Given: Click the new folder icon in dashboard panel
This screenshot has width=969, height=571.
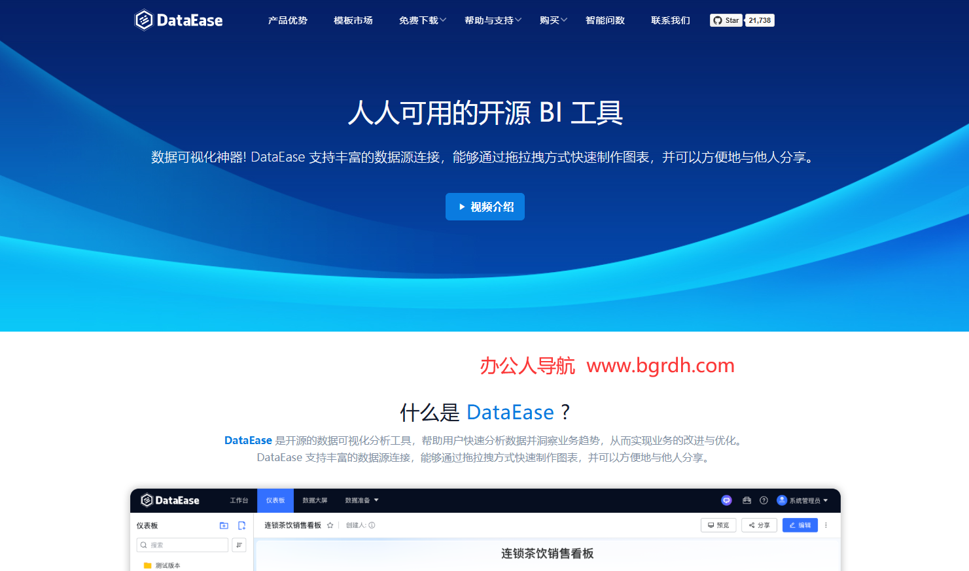Looking at the screenshot, I should 224,526.
